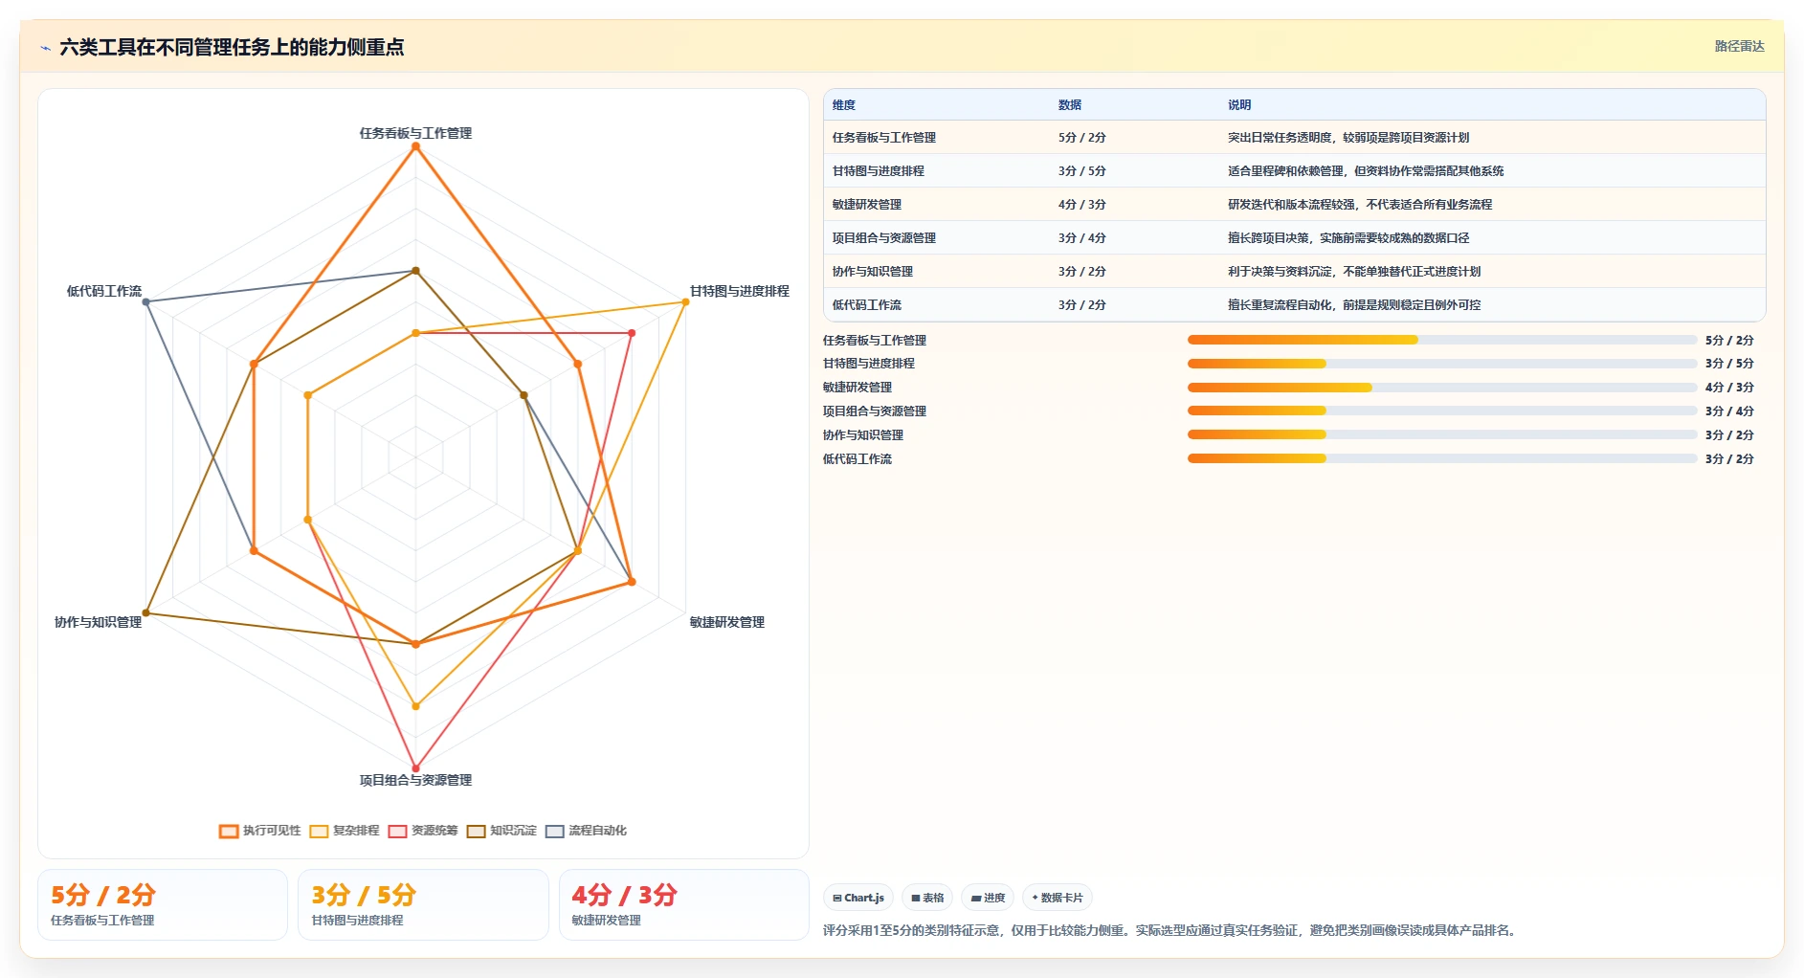Image resolution: width=1804 pixels, height=978 pixels.
Task: Open the 3分 / 5分 甘特图与进度排程 card
Action: (423, 905)
